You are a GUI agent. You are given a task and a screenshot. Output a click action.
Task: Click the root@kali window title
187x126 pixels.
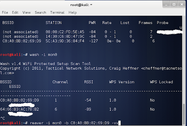(81, 5)
